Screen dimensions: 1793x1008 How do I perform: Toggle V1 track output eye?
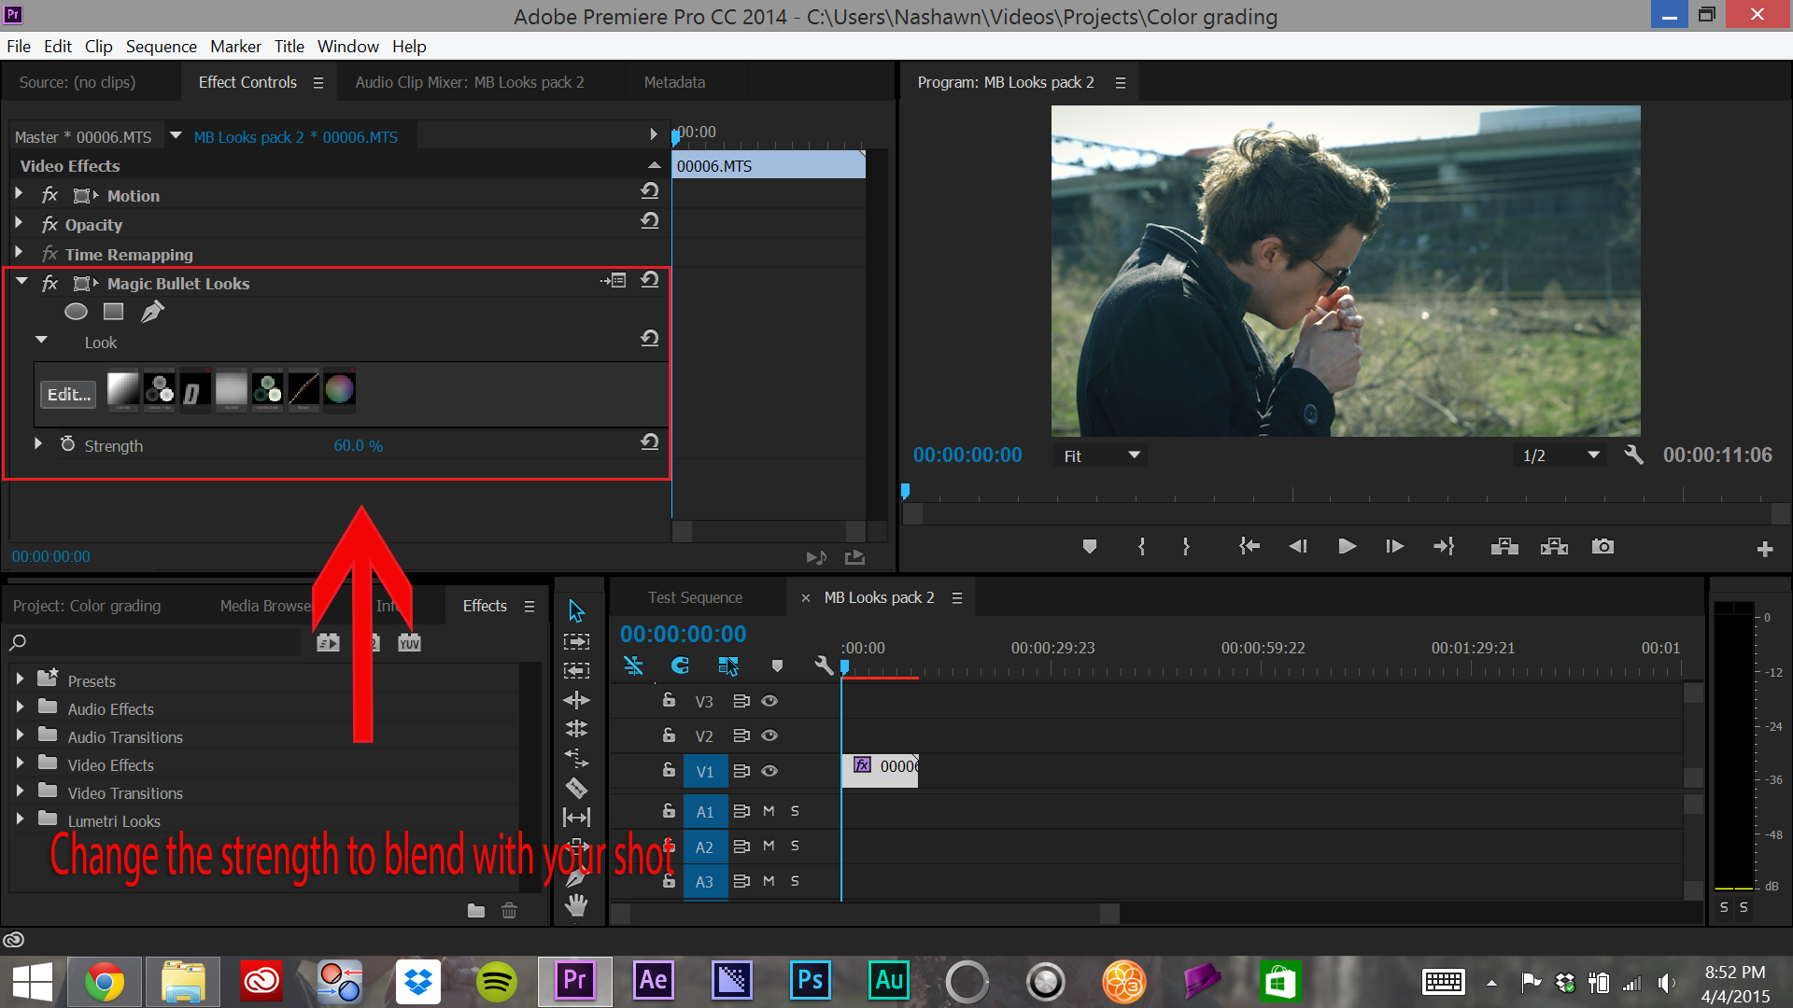tap(769, 771)
